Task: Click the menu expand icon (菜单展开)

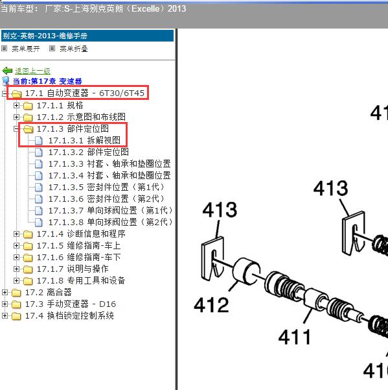Action: [5, 49]
